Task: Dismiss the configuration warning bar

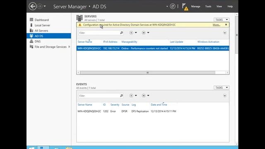Action: pyautogui.click(x=226, y=25)
